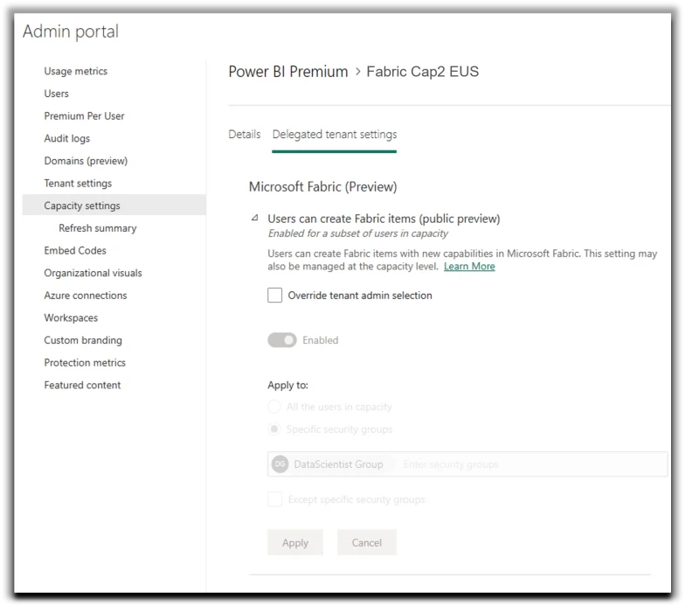Open Embed Codes page
The width and height of the screenshot is (699, 606).
pos(75,251)
